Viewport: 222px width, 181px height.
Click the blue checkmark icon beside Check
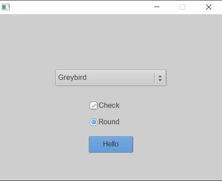click(94, 106)
